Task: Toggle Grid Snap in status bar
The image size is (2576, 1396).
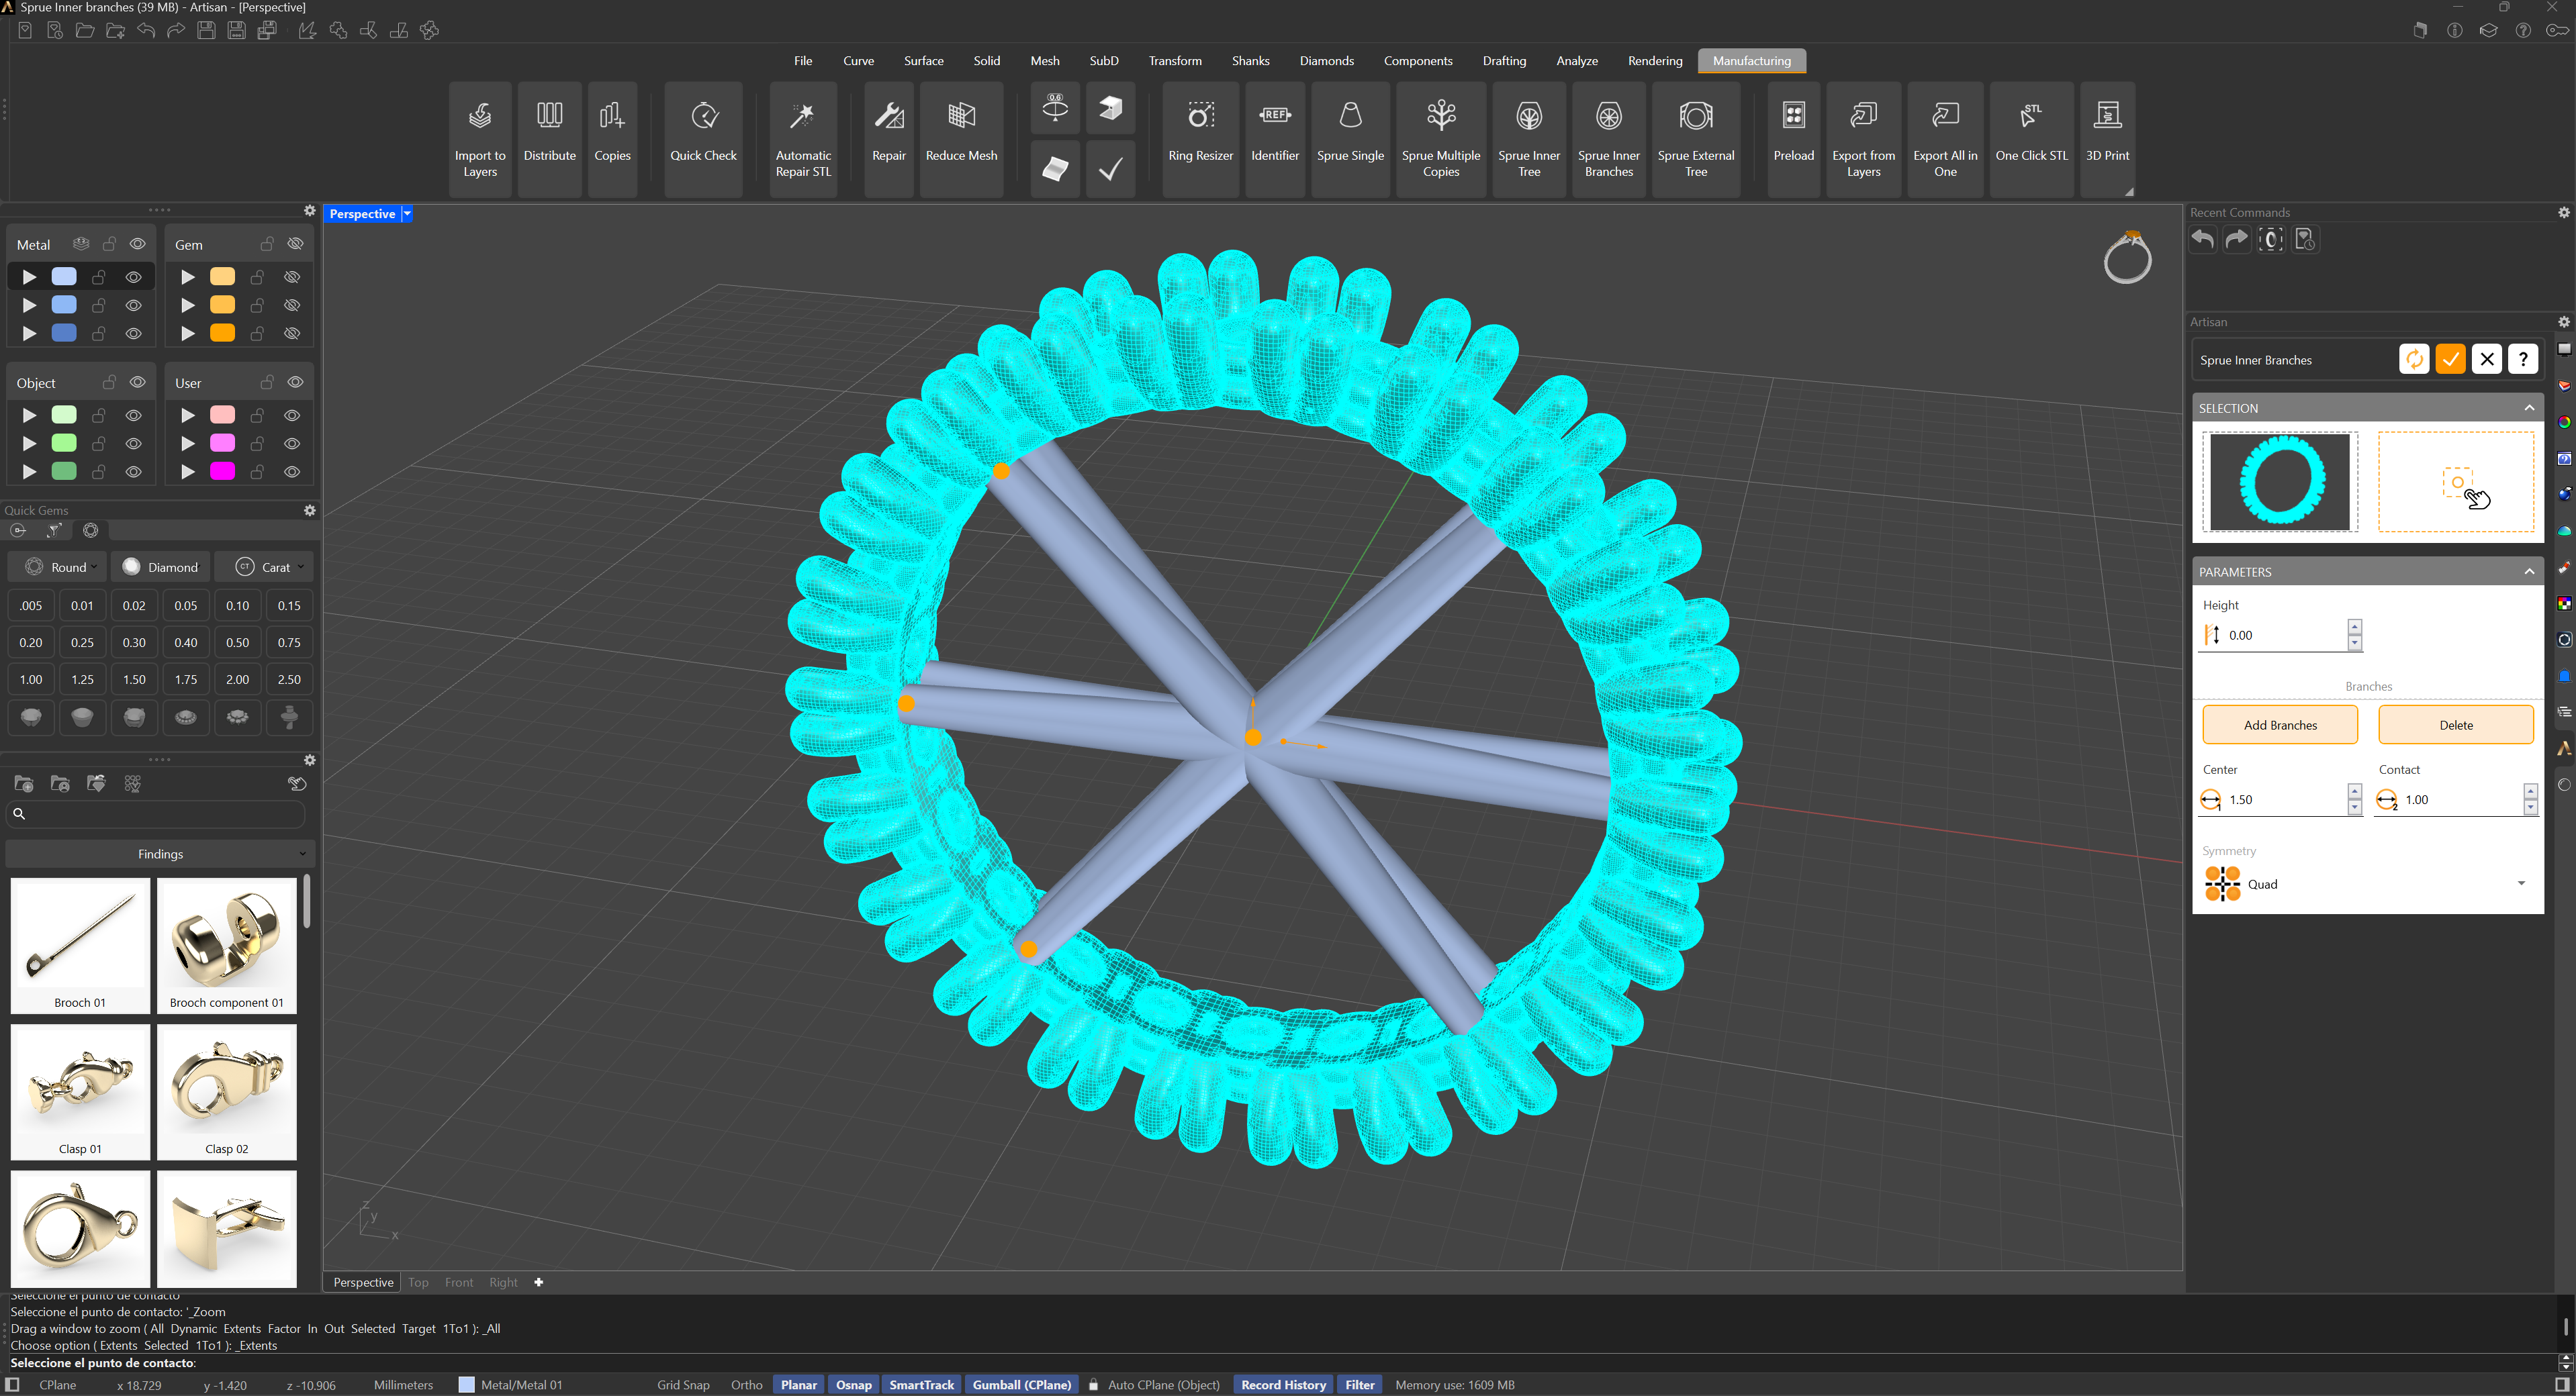Action: [x=683, y=1385]
